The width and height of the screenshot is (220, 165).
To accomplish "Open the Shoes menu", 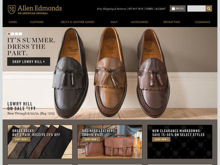I will (x=13, y=22).
